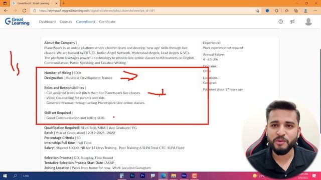This screenshot has width=321, height=180.
Task: Click the browser refresh-style extension icon
Action: pos(276,10)
